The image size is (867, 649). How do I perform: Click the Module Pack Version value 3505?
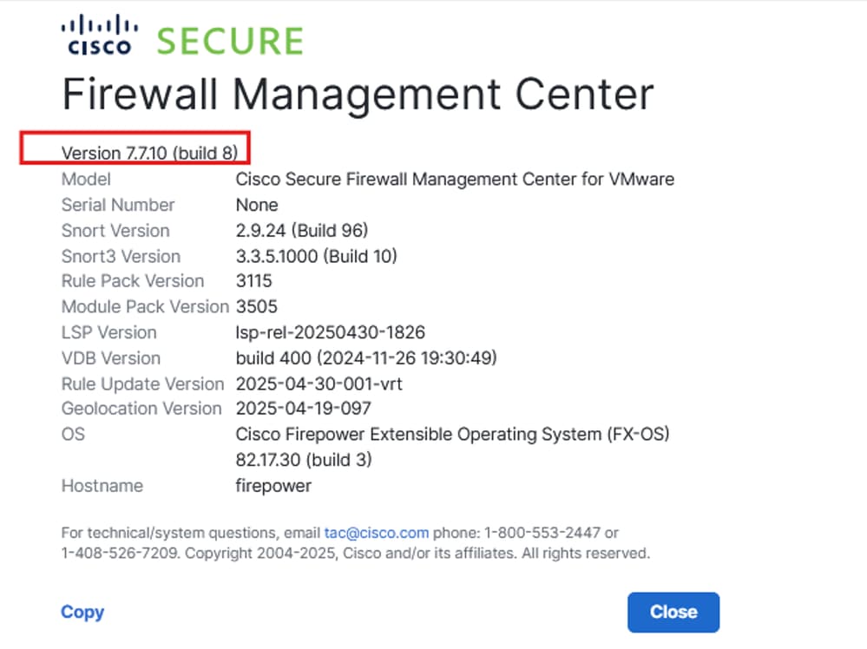click(254, 307)
